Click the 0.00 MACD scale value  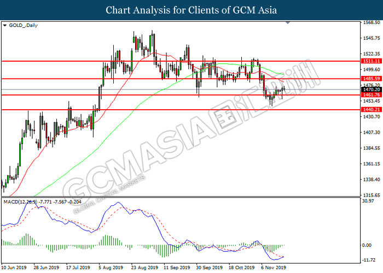(367, 245)
